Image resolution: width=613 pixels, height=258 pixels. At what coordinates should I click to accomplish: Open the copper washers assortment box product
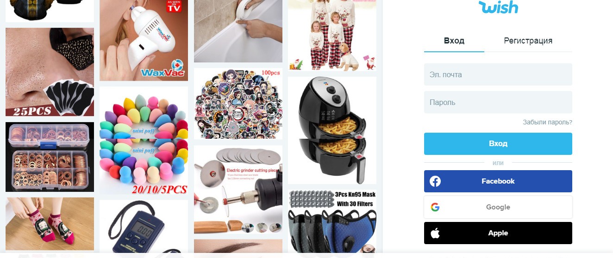tap(50, 157)
